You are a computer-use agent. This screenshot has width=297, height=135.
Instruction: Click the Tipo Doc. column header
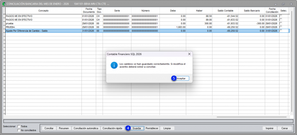(99, 11)
